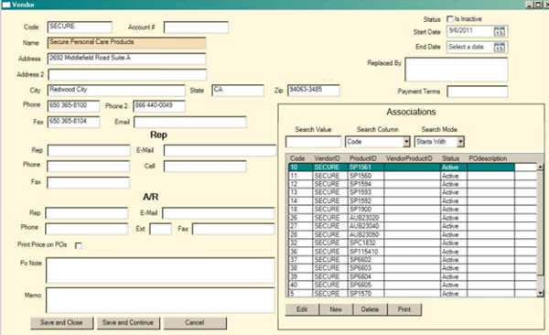Image resolution: width=549 pixels, height=335 pixels.
Task: Delete the selected association
Action: 370,309
